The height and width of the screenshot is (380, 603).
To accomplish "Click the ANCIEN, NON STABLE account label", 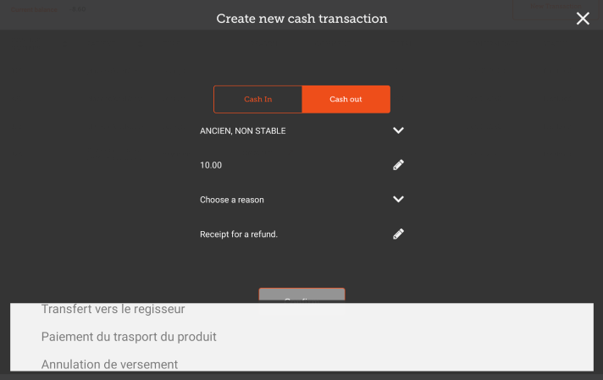I will [x=242, y=131].
